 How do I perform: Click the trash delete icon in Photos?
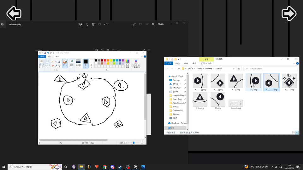[x=93, y=24]
